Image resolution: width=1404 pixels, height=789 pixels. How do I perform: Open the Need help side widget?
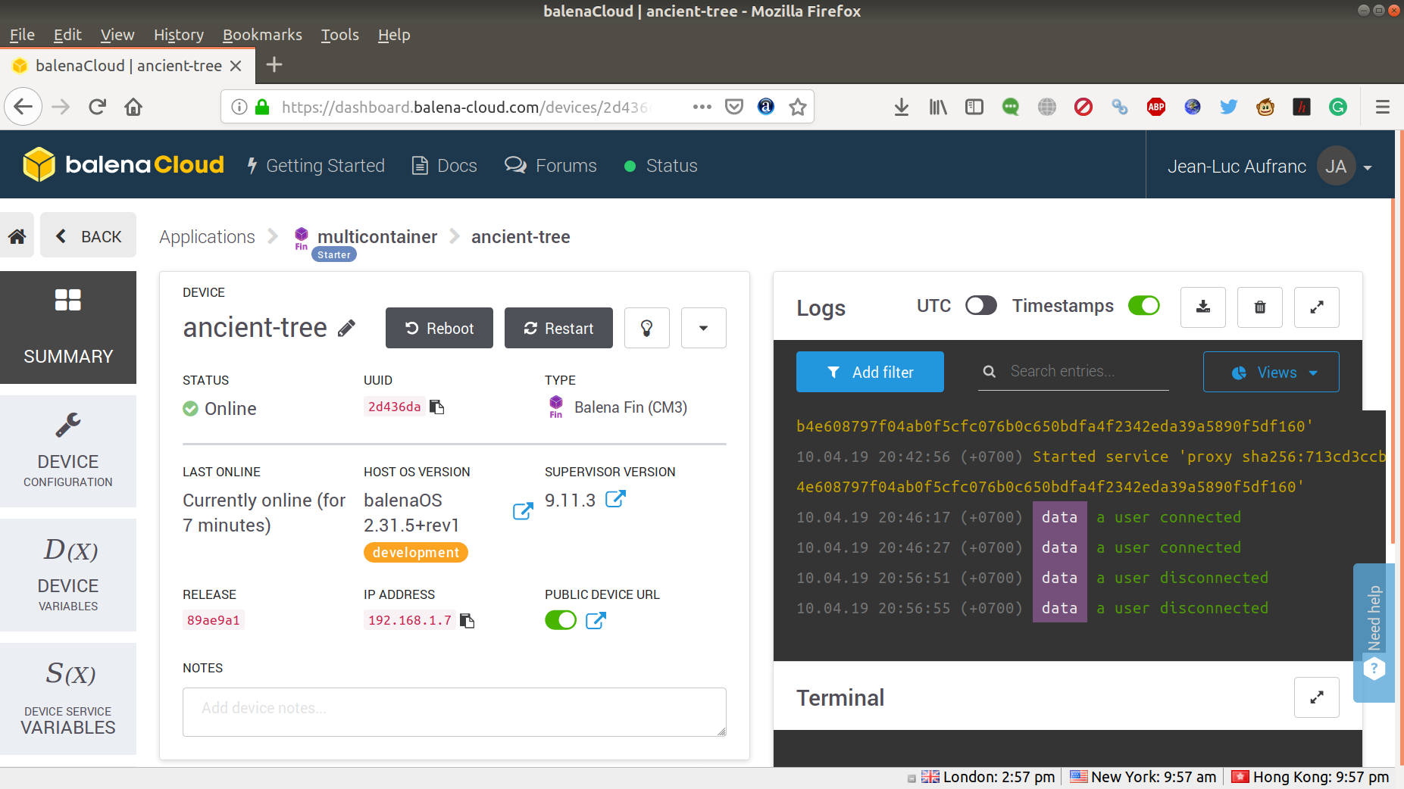pyautogui.click(x=1374, y=633)
